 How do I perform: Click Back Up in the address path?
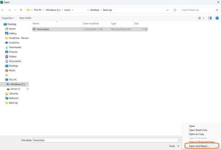pos(107,10)
